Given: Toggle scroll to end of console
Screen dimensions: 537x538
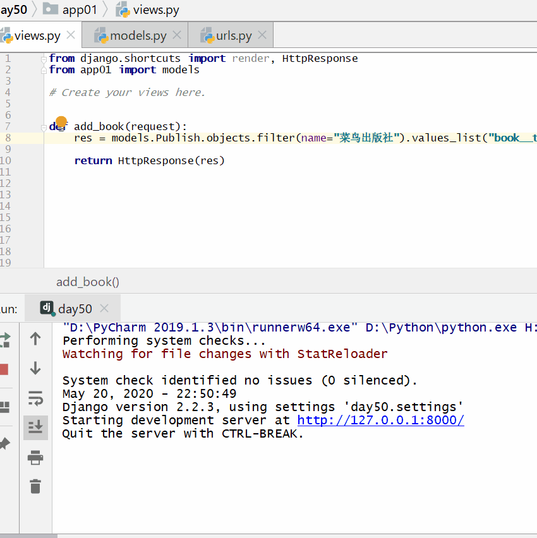Looking at the screenshot, I should [35, 427].
